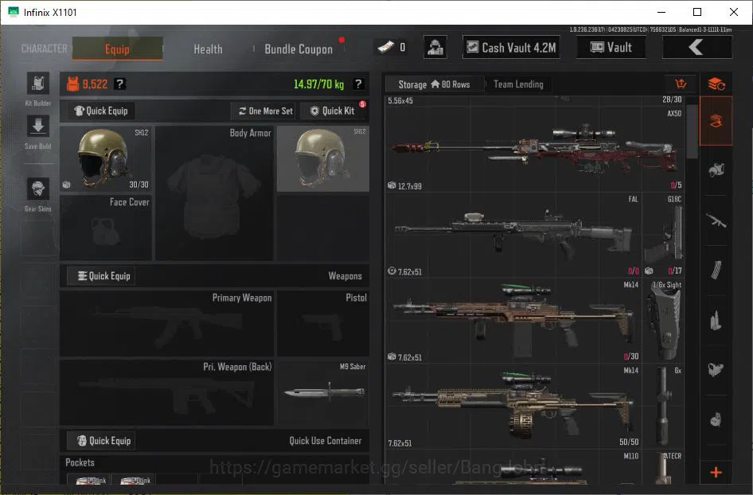Click Quick Equip for gear
753x495 pixels.
pos(101,111)
